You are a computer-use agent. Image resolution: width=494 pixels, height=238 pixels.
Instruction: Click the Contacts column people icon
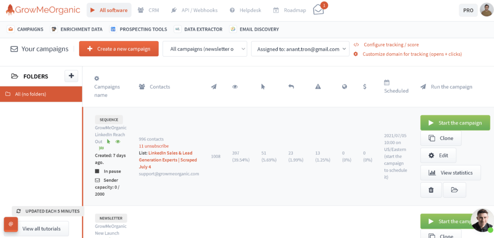coord(142,87)
